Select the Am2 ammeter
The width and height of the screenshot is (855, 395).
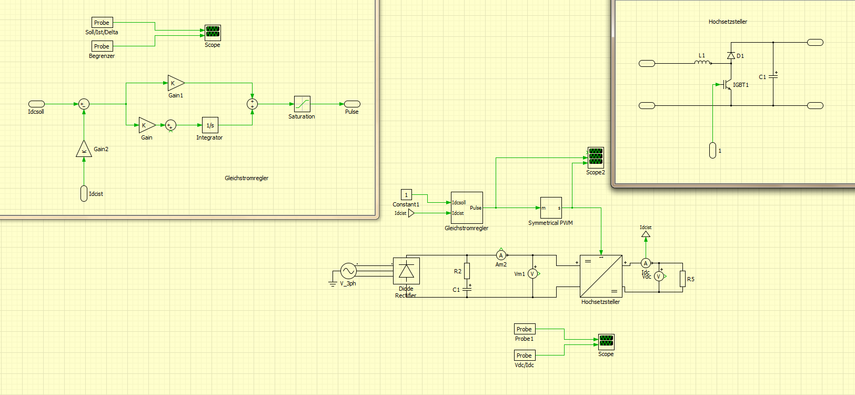coord(501,255)
